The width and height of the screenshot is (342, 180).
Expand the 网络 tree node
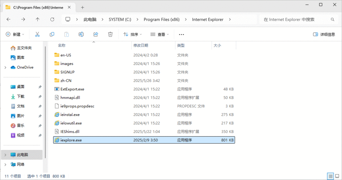5,165
